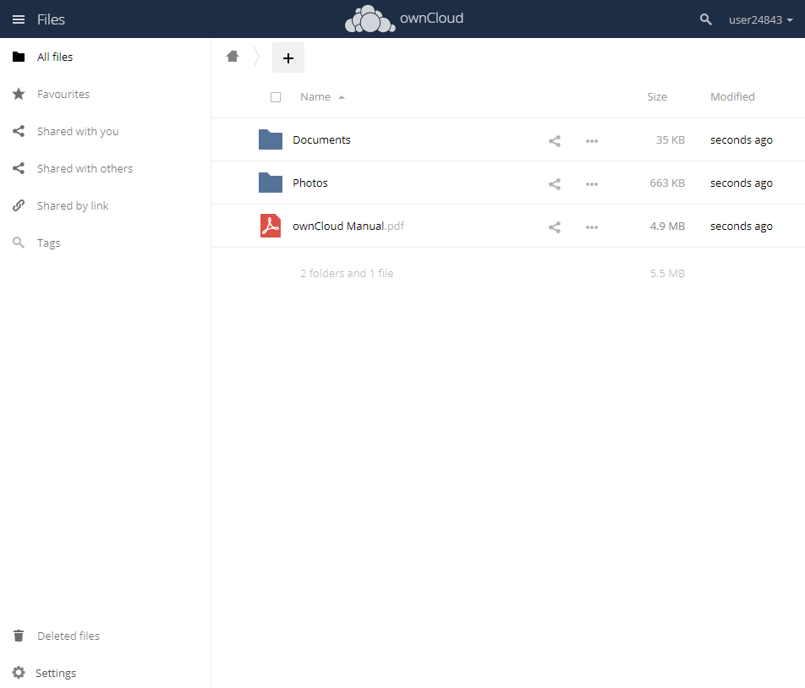Share the ownCloud Manual.pdf file
The width and height of the screenshot is (805, 688).
tap(555, 227)
